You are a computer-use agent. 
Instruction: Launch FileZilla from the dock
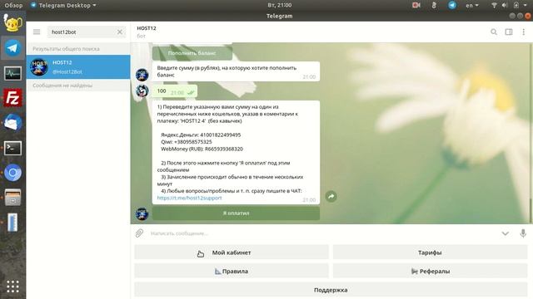tap(12, 98)
